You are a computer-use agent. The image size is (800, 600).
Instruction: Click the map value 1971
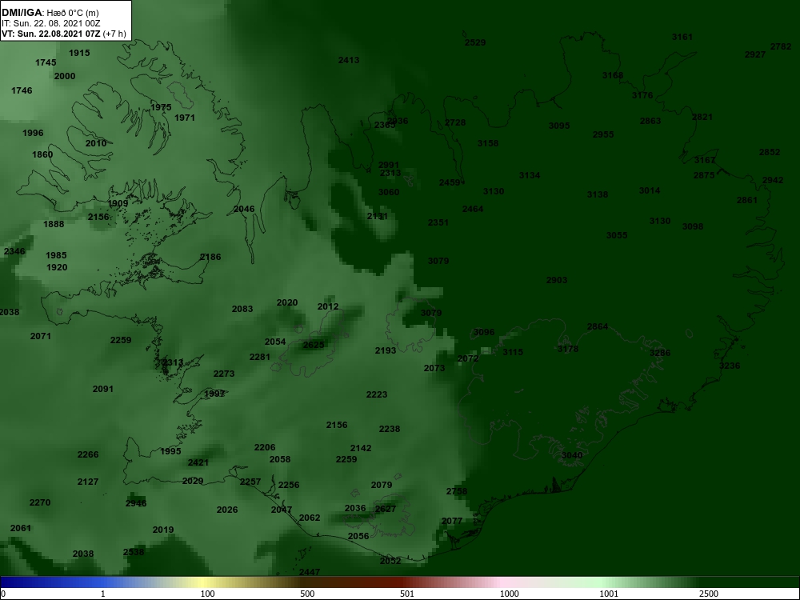(x=185, y=118)
